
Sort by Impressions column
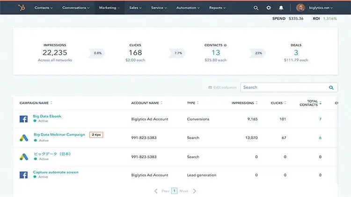[x=256, y=103]
